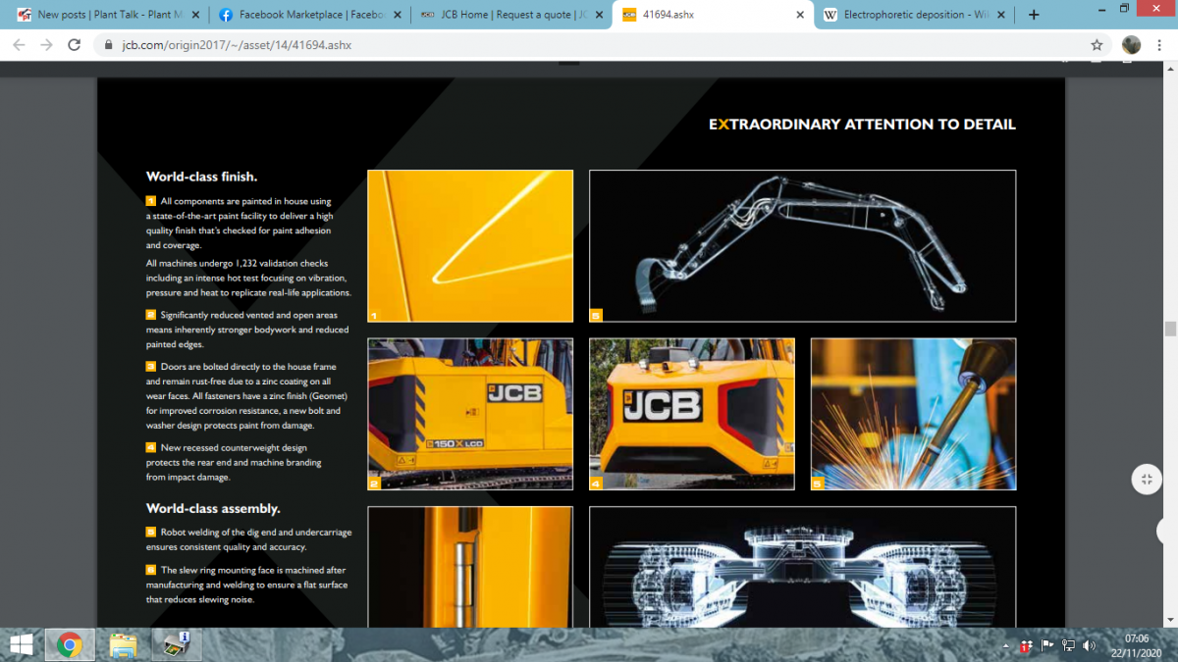Click the yellow door hinge close-up image

tap(470, 567)
